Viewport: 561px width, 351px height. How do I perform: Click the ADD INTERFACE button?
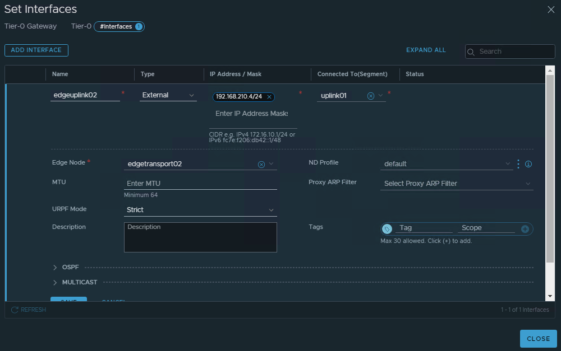pyautogui.click(x=36, y=50)
